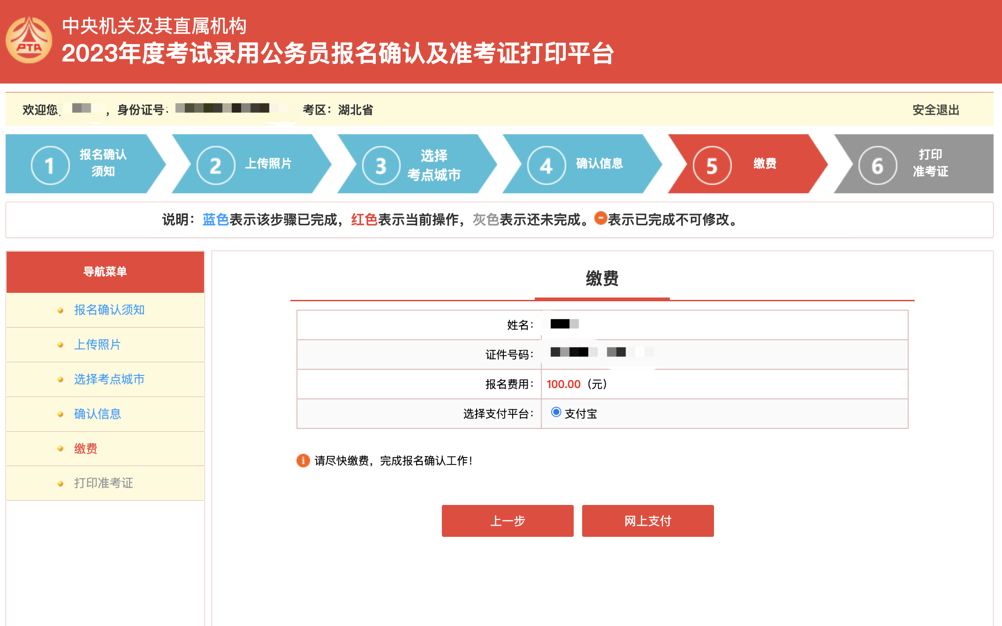Image resolution: width=1002 pixels, height=626 pixels.
Task: Click 打印准考证 in the sidebar menu
Action: [104, 483]
